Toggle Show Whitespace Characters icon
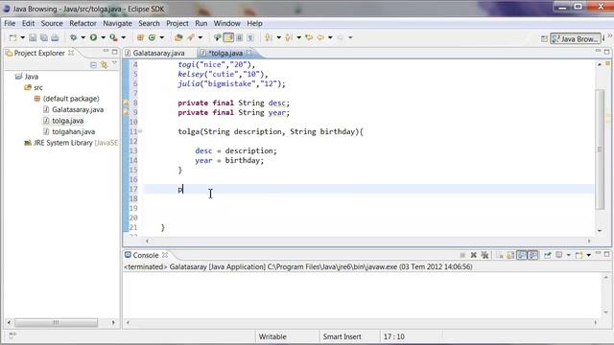 click(x=250, y=37)
